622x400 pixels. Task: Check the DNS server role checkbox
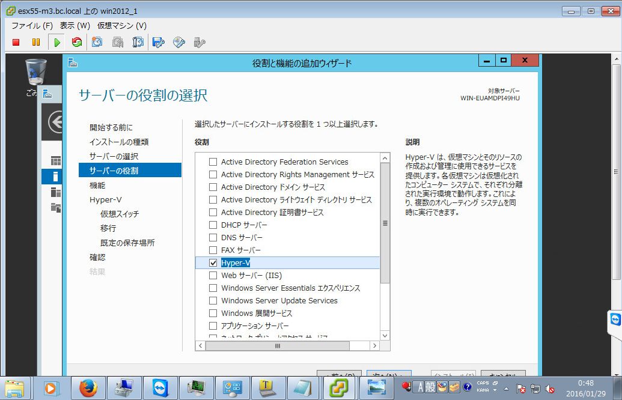pyautogui.click(x=213, y=237)
